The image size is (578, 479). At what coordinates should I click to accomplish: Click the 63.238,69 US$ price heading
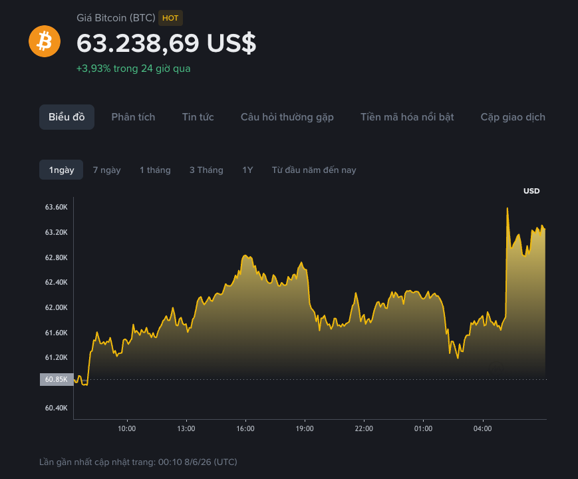[166, 43]
